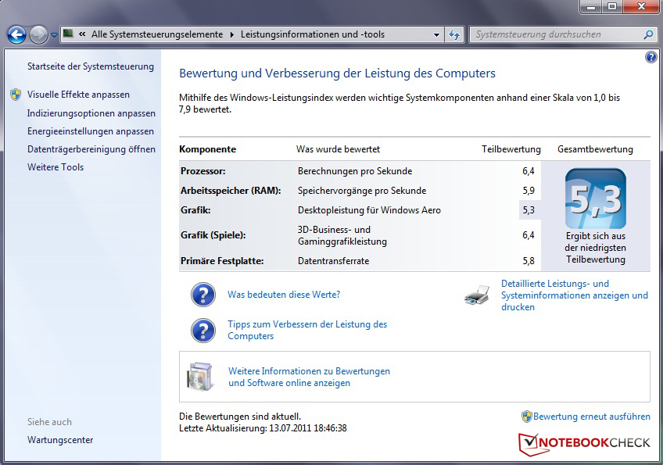Open Was bedeuten diese Werte? link
The width and height of the screenshot is (663, 465).
[284, 294]
